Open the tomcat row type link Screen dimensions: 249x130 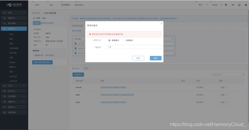click(113, 87)
